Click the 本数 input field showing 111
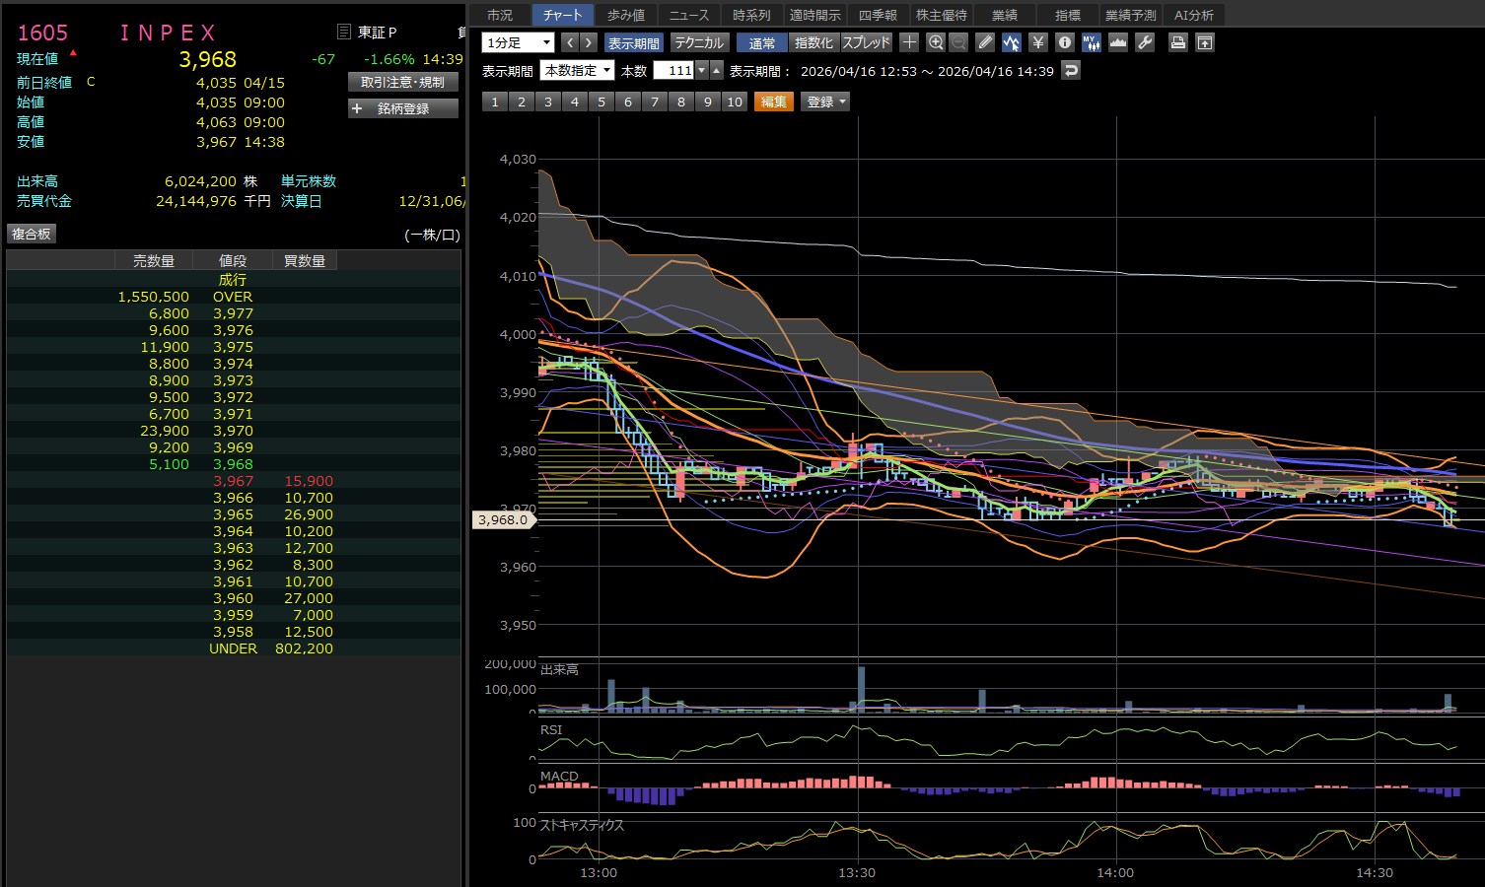Image resolution: width=1485 pixels, height=887 pixels. coord(674,70)
